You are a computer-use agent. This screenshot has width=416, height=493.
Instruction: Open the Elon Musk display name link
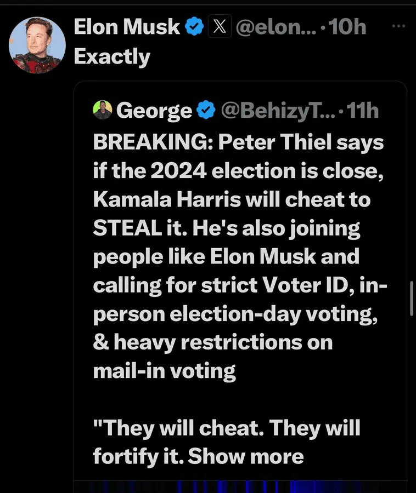click(127, 26)
